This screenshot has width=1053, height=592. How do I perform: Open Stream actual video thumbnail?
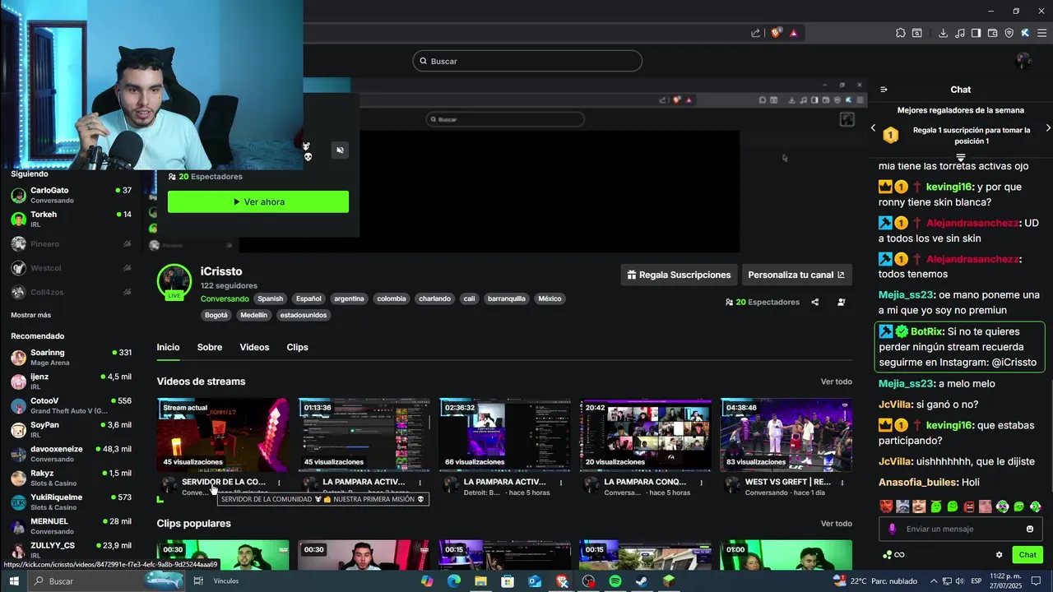pyautogui.click(x=223, y=435)
